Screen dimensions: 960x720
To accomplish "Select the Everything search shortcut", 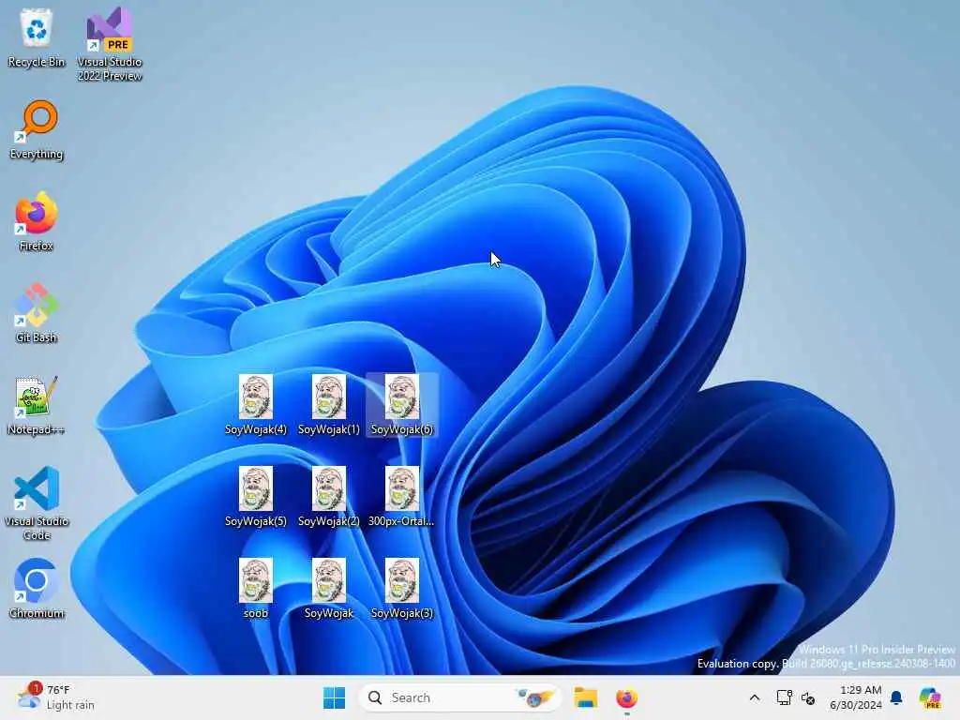I will (x=37, y=129).
